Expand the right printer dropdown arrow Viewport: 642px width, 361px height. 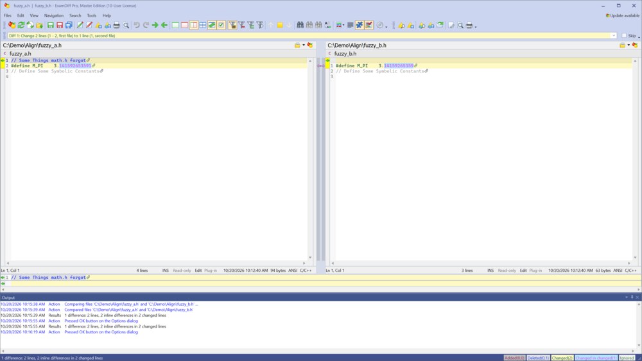(475, 26)
